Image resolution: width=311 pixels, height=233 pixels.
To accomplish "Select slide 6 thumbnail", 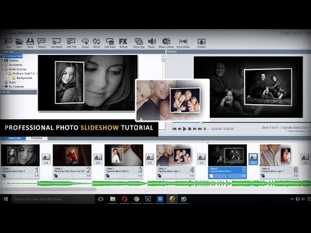I will [x=279, y=155].
